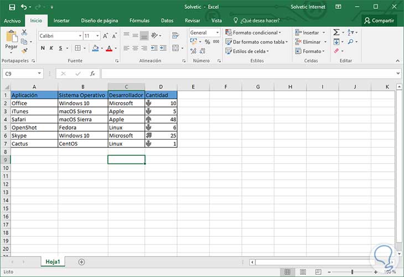Increase font size with the larger A icon
404x277 pixels.
(x=105, y=36)
